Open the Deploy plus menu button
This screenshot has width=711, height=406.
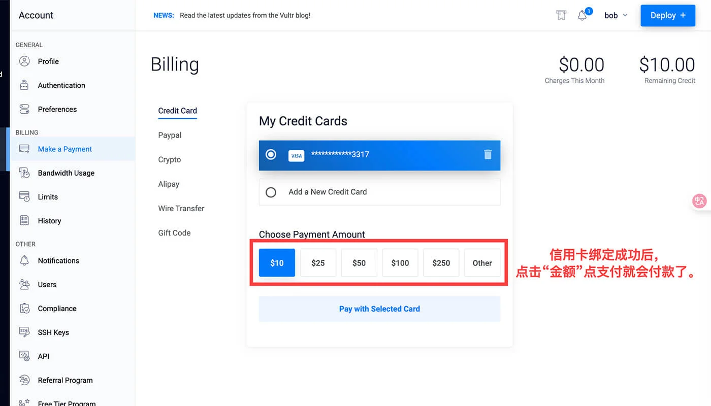point(667,16)
